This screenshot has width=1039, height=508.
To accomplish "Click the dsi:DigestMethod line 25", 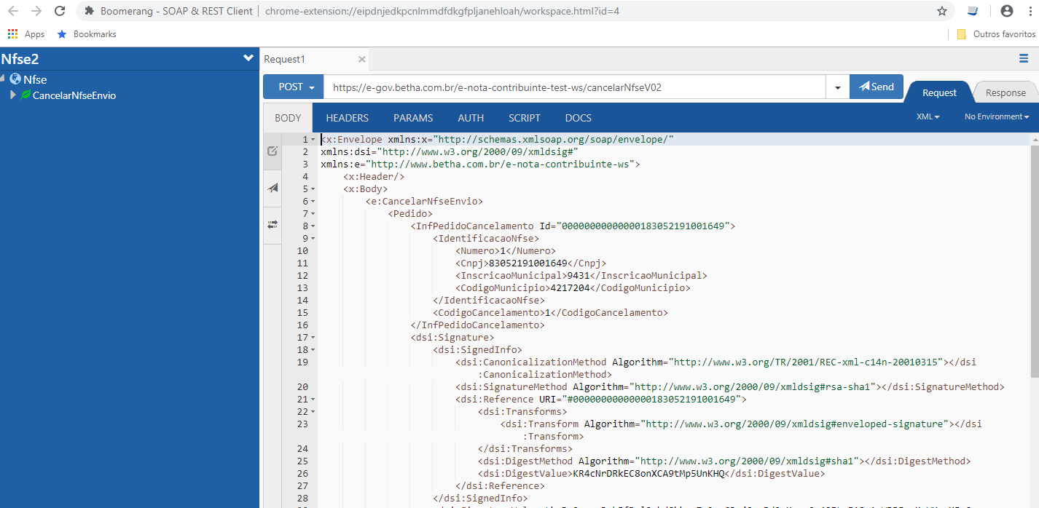I will point(724,461).
